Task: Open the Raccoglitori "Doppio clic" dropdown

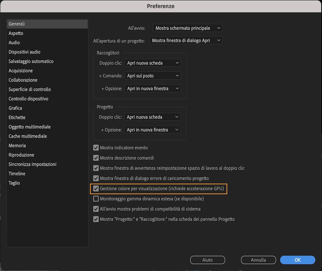Action: point(153,63)
